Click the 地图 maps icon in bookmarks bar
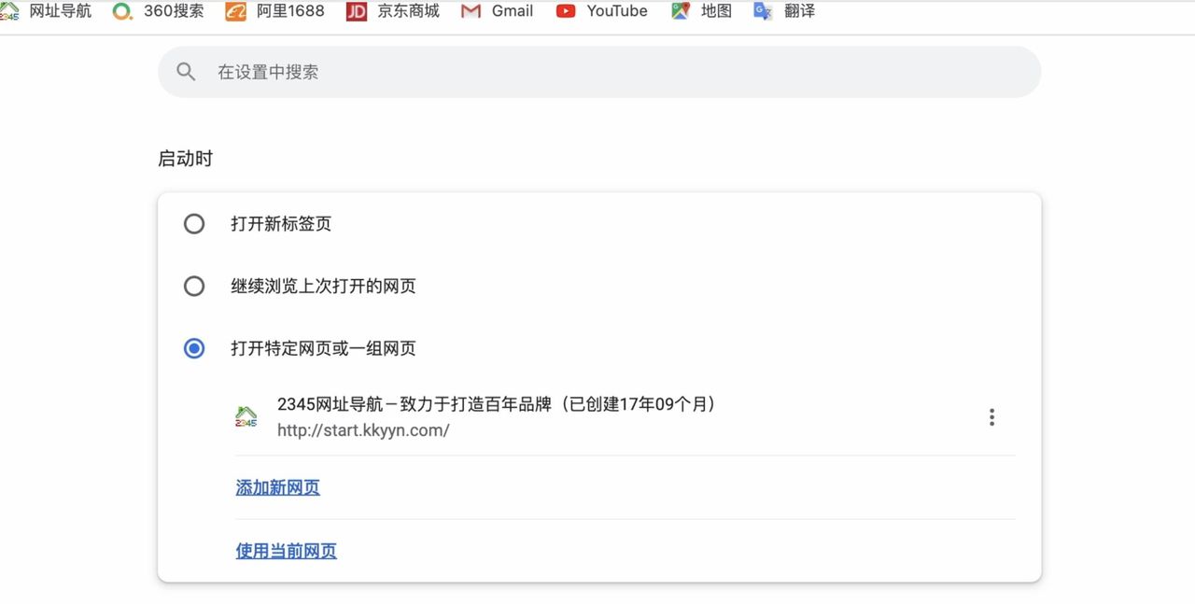Image resolution: width=1195 pixels, height=604 pixels. tap(679, 11)
